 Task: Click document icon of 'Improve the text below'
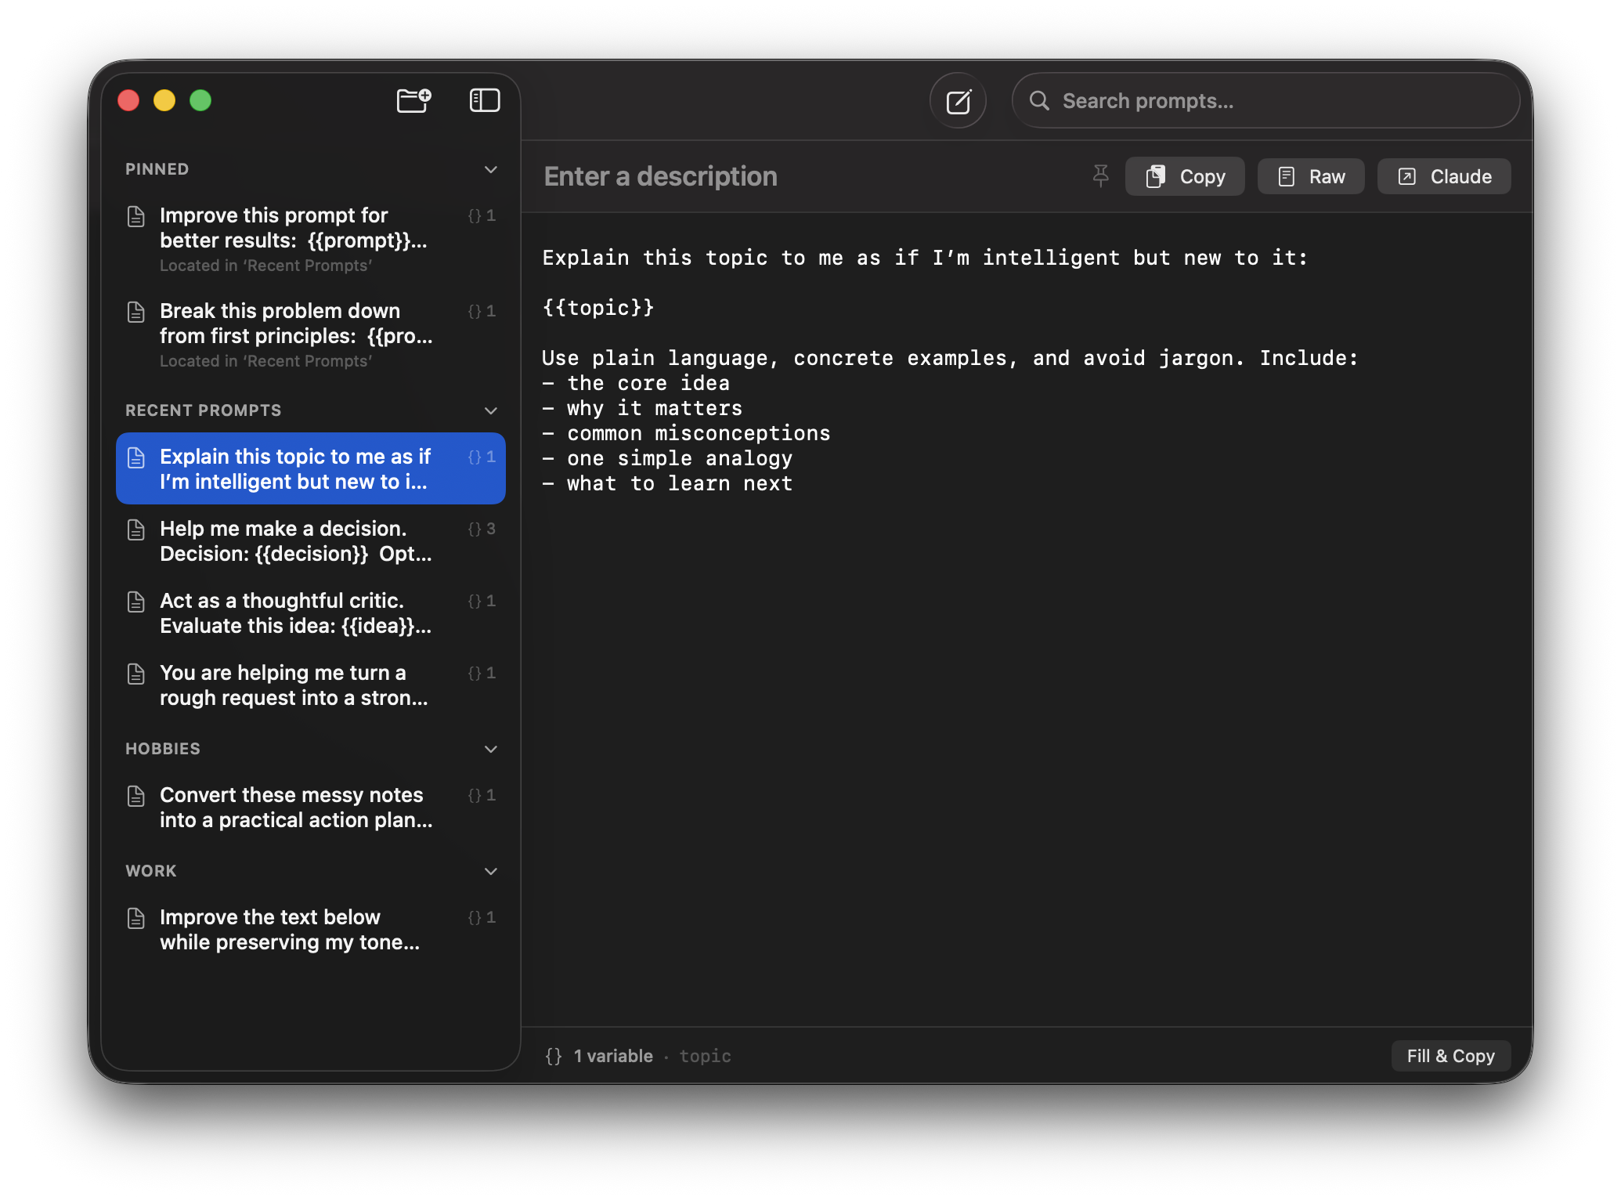[x=136, y=918]
